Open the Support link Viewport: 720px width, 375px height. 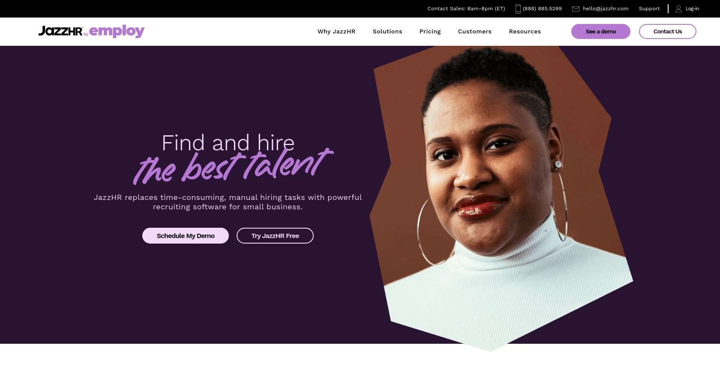point(649,9)
